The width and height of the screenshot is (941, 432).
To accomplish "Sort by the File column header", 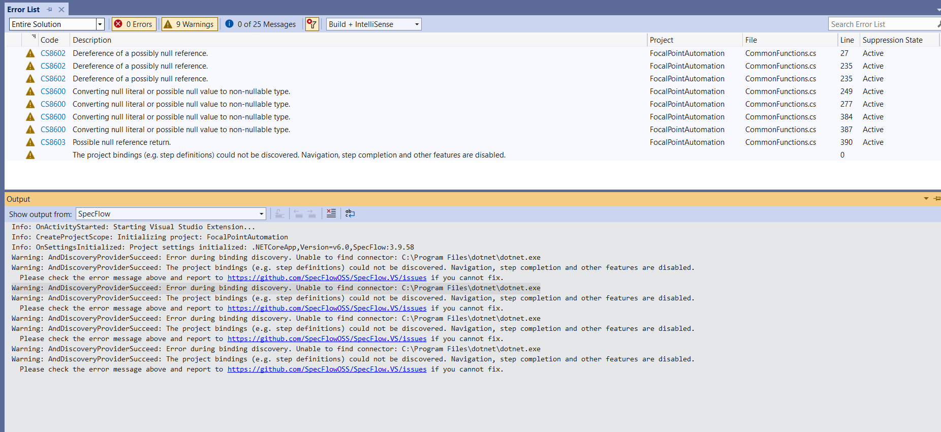I will tap(751, 40).
